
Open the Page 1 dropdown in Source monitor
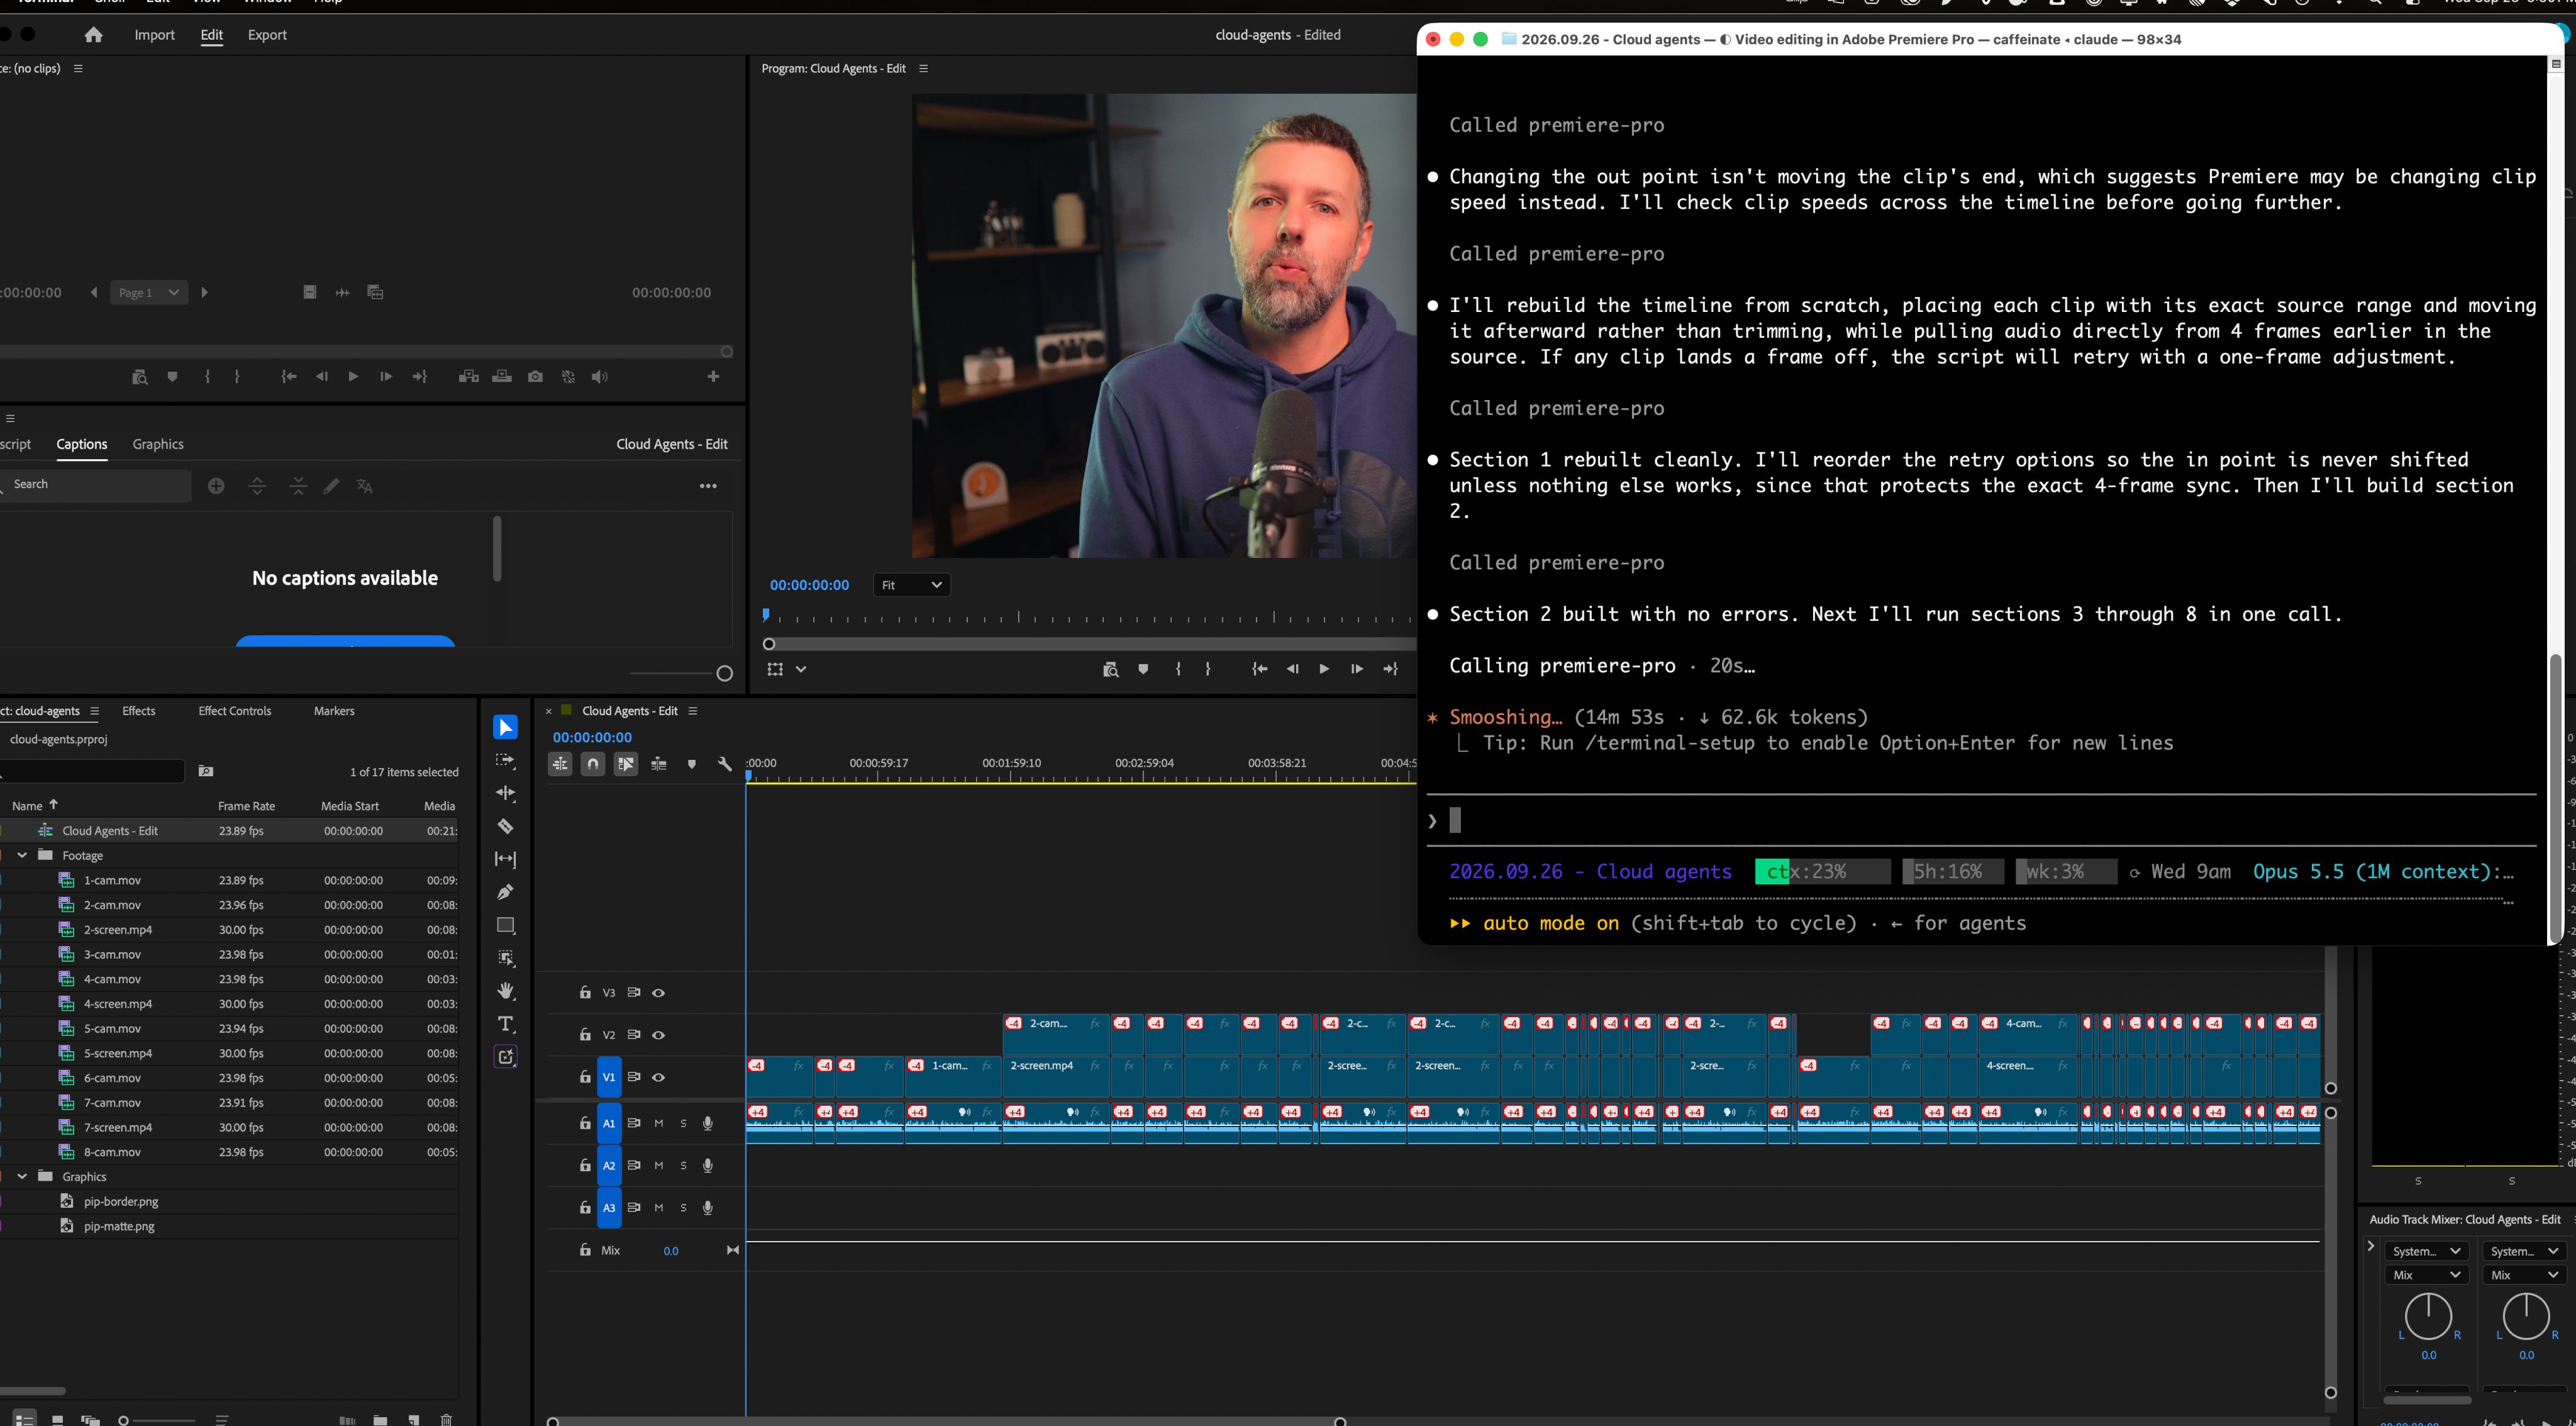[x=148, y=293]
